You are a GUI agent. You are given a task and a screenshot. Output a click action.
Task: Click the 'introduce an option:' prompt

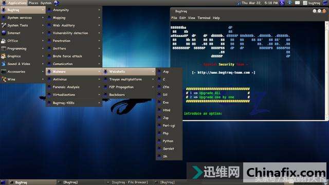tap(203, 114)
